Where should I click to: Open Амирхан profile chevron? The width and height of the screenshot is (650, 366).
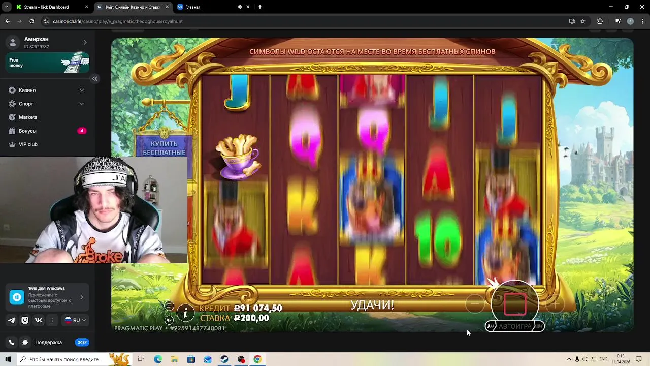(85, 42)
